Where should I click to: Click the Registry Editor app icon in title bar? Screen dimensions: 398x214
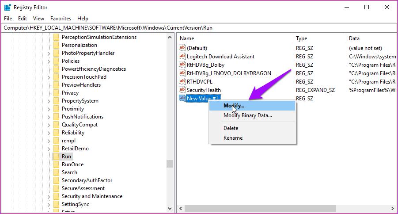click(8, 7)
